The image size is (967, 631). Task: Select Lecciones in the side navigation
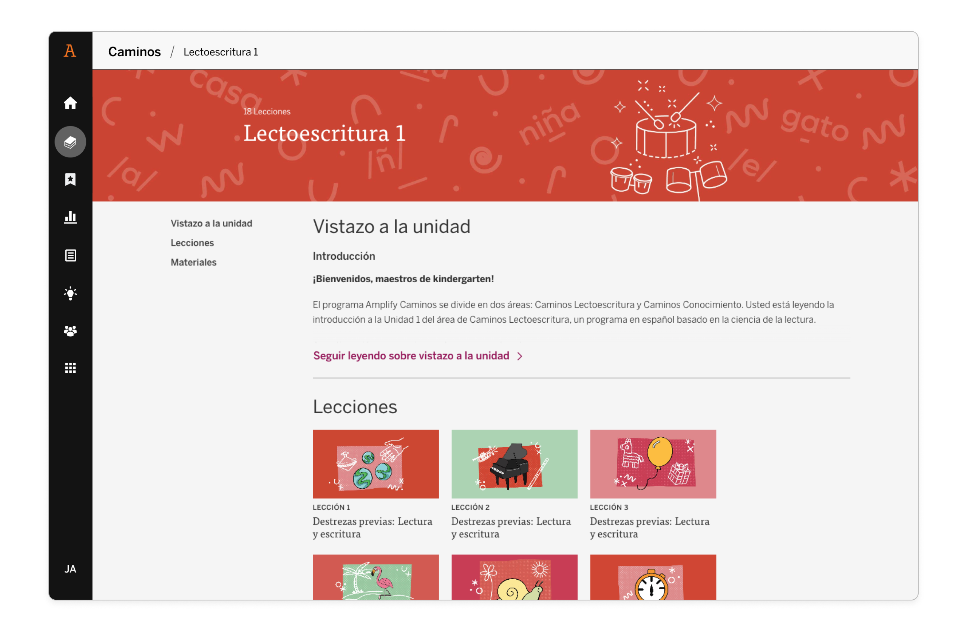coord(192,243)
